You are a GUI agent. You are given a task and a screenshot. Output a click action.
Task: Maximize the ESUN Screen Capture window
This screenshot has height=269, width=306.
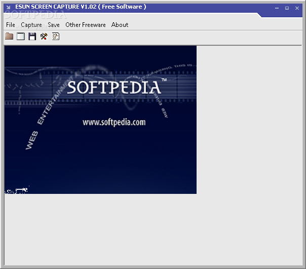click(x=287, y=8)
